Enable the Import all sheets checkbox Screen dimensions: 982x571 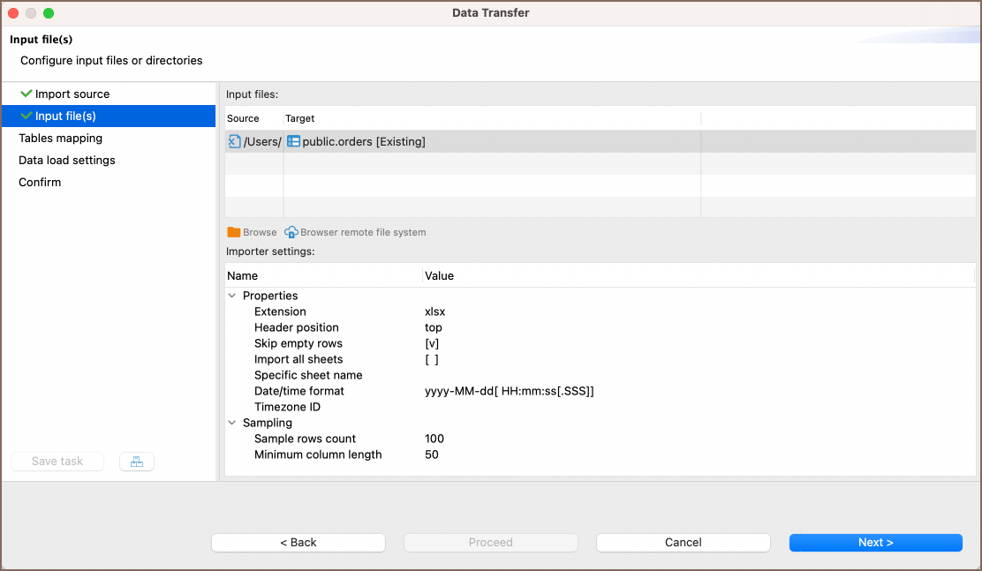click(x=432, y=359)
